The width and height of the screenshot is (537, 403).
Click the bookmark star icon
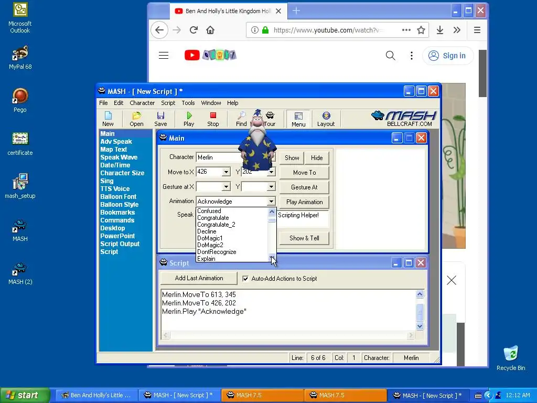click(x=421, y=30)
